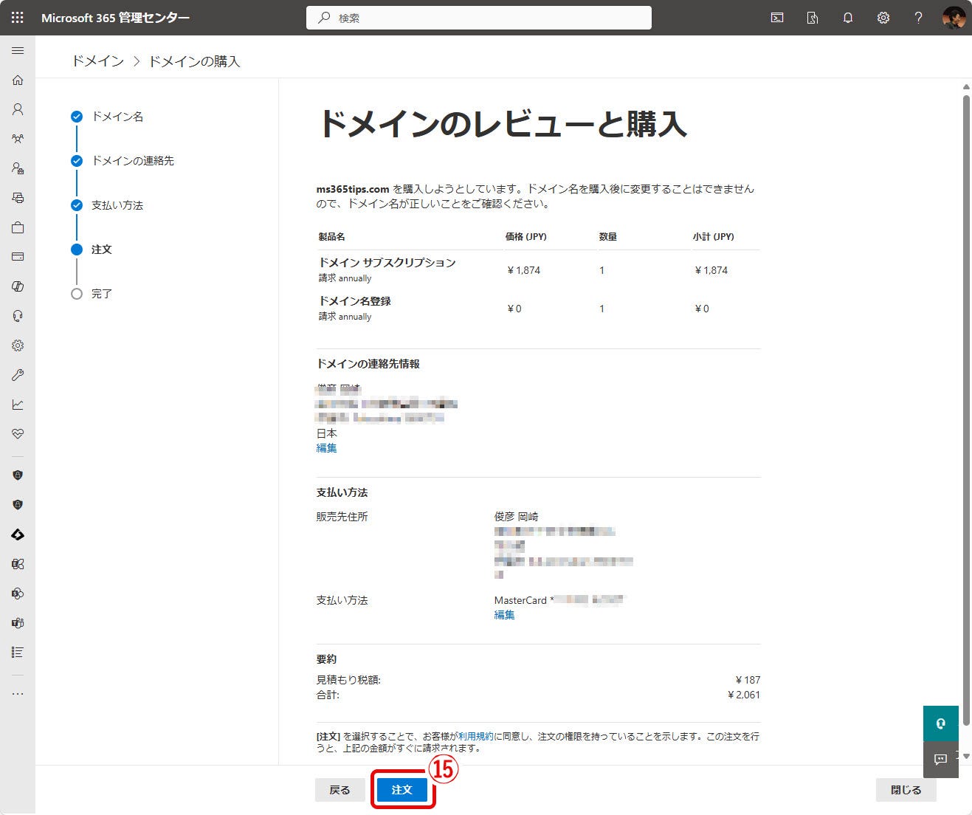972x815 pixels.
Task: Open Teams & groups three-people icon
Action: click(x=18, y=139)
